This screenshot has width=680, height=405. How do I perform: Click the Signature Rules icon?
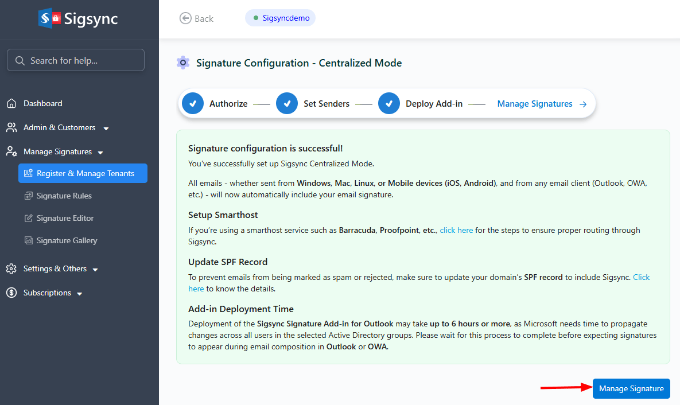click(28, 196)
